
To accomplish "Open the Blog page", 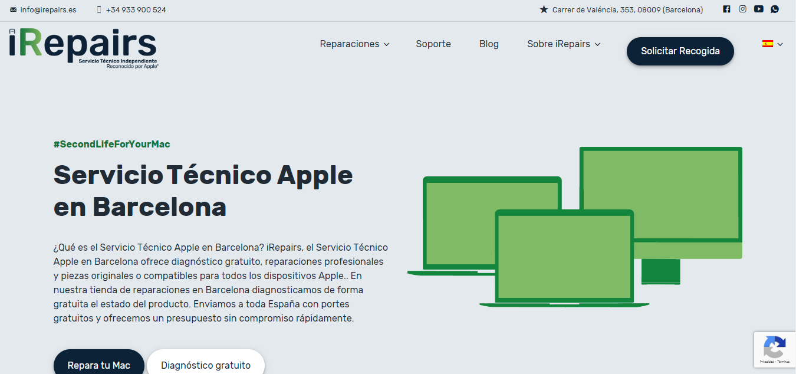I will point(489,44).
